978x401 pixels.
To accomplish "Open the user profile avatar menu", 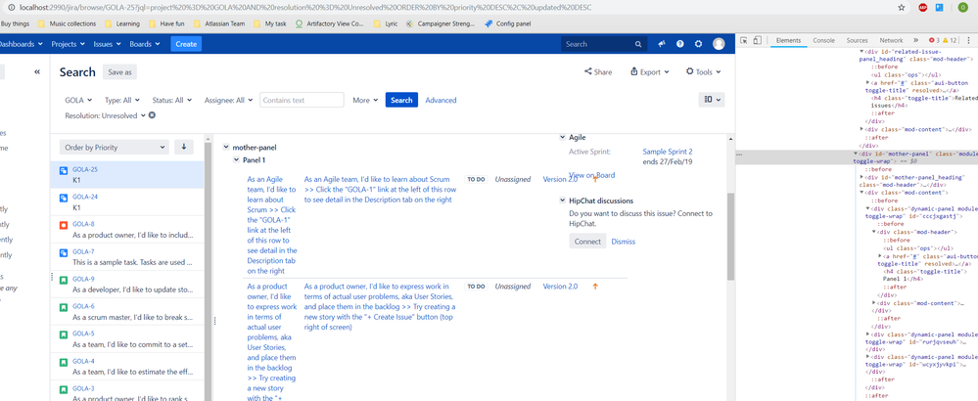I will pos(719,44).
